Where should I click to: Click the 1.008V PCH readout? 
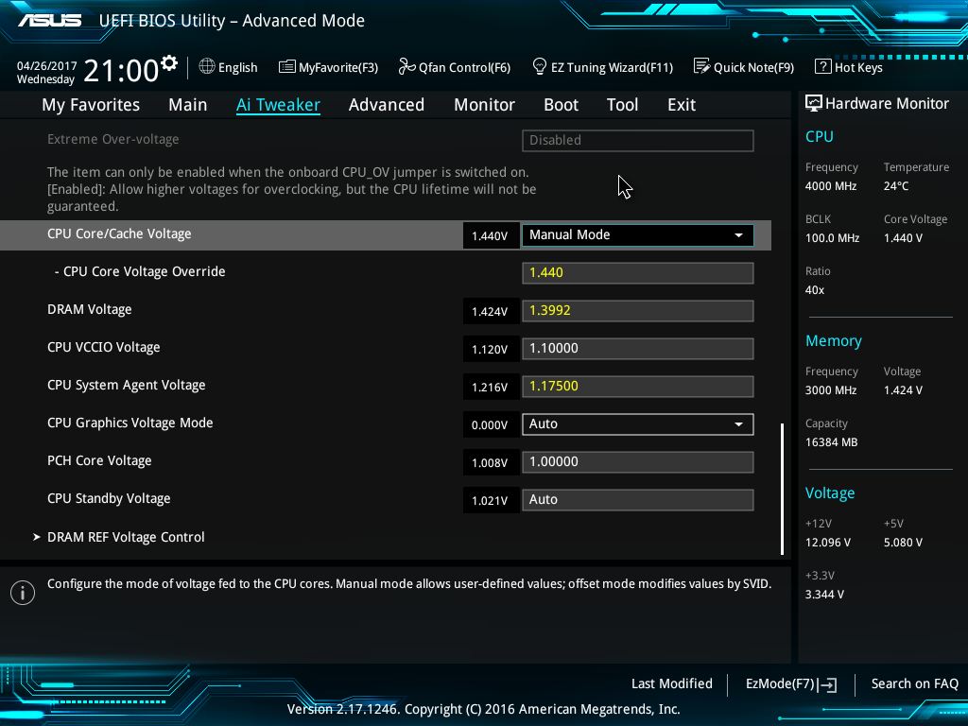coord(491,462)
